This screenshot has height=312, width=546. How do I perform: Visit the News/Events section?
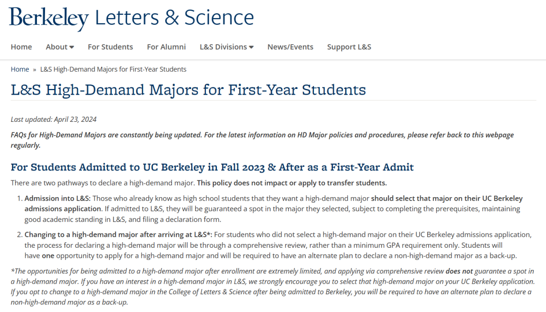coord(290,47)
